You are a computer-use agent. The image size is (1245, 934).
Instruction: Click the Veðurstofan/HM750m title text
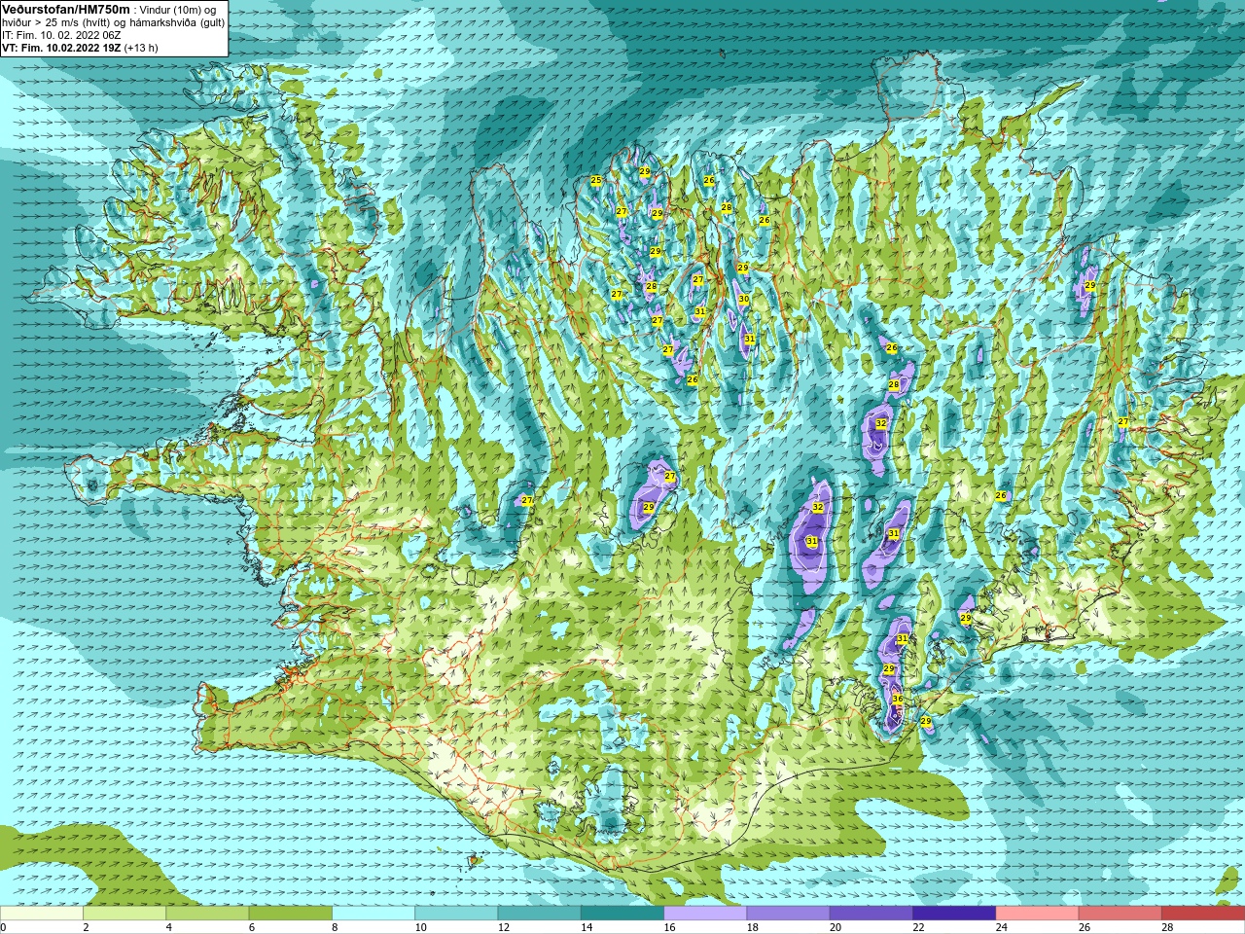(x=65, y=9)
